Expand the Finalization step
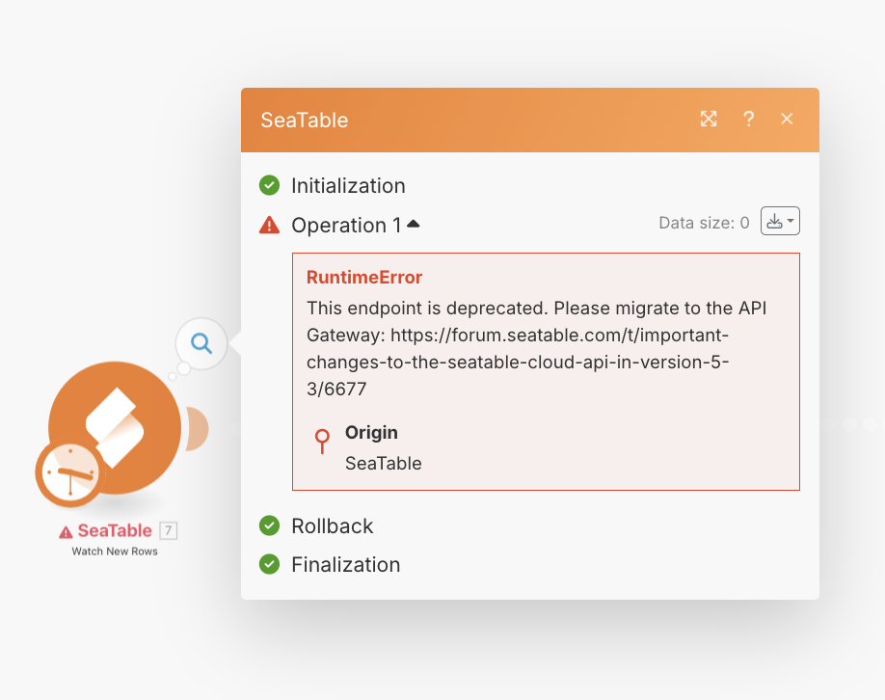885x700 pixels. click(346, 564)
